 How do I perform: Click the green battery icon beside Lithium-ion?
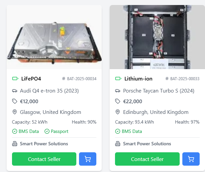pyautogui.click(x=118, y=79)
